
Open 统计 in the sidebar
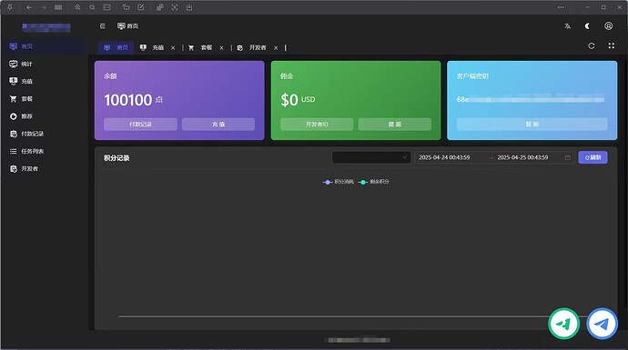click(x=45, y=64)
